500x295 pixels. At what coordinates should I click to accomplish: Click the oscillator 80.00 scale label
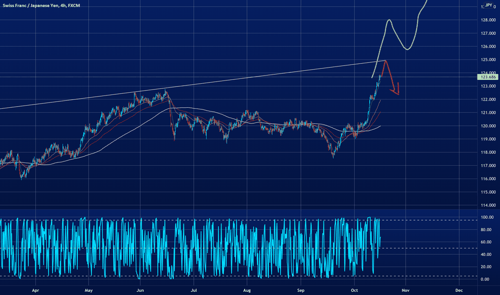point(487,230)
